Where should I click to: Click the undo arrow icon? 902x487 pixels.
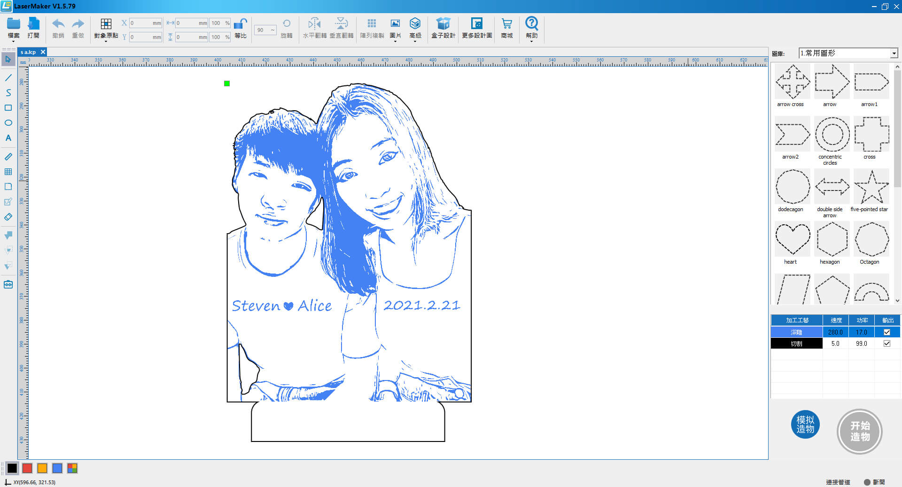point(58,24)
